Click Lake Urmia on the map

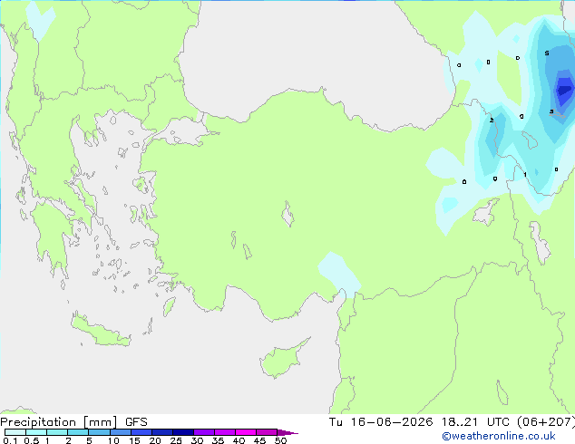click(541, 241)
